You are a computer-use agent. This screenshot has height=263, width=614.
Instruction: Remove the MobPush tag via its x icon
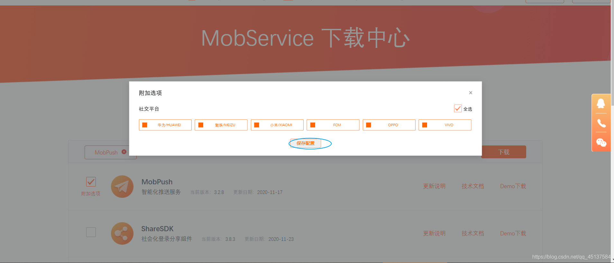pyautogui.click(x=124, y=152)
